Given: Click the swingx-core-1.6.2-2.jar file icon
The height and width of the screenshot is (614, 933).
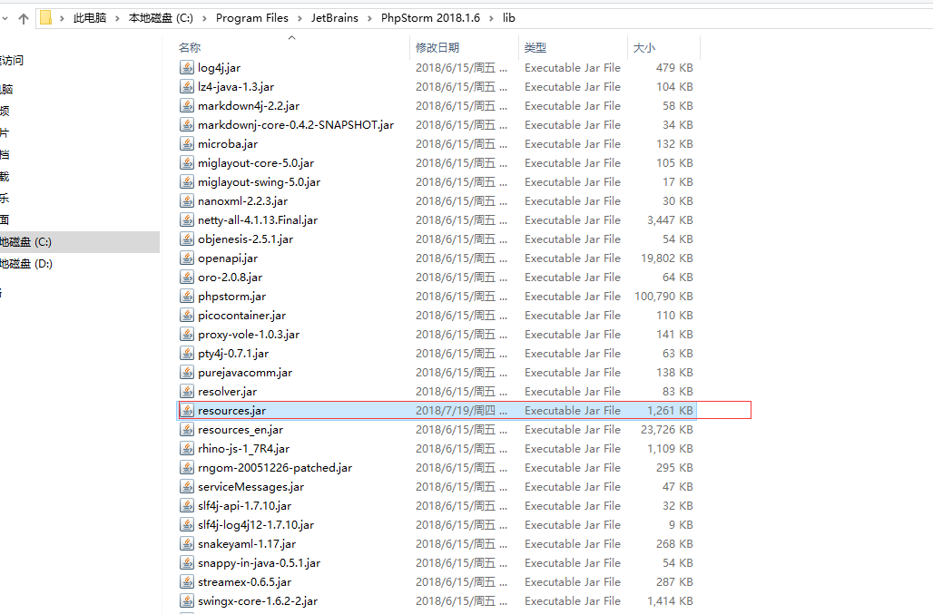Looking at the screenshot, I should click(x=187, y=600).
